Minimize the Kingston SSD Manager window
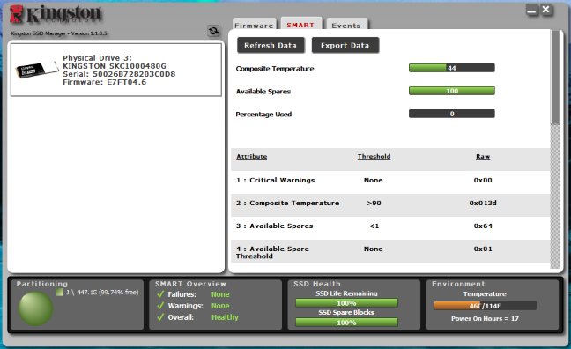The height and width of the screenshot is (349, 571). click(531, 11)
